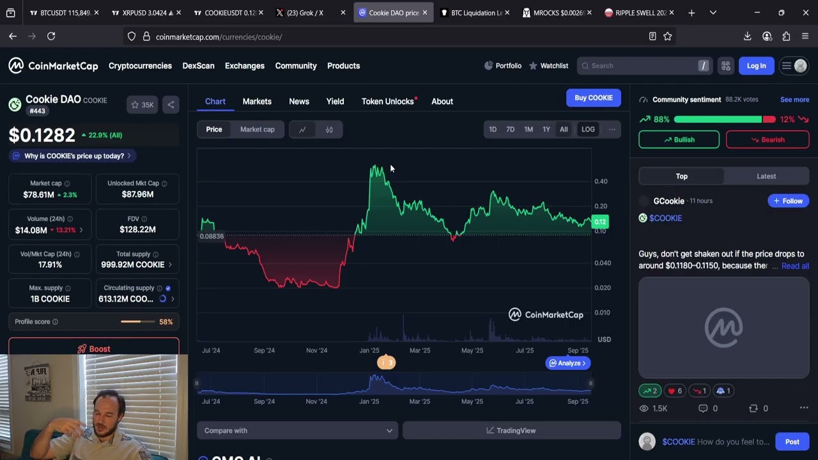This screenshot has height=460, width=818.
Task: Open the browser downloads icon
Action: (x=747, y=36)
